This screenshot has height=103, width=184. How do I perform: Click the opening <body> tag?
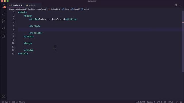coord(28,43)
